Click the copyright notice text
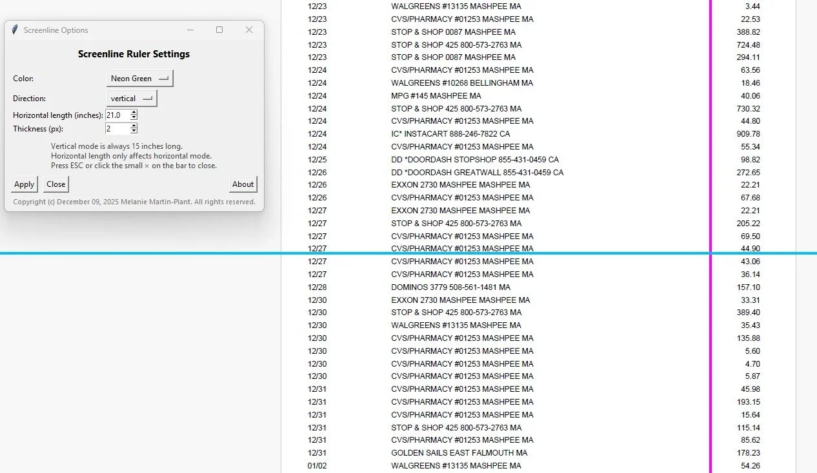This screenshot has height=473, width=817. 134,202
